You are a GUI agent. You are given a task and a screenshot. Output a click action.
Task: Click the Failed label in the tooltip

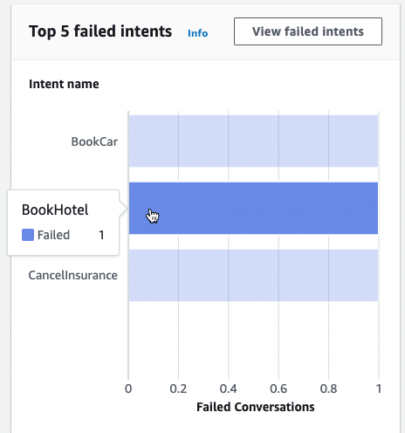(x=54, y=235)
